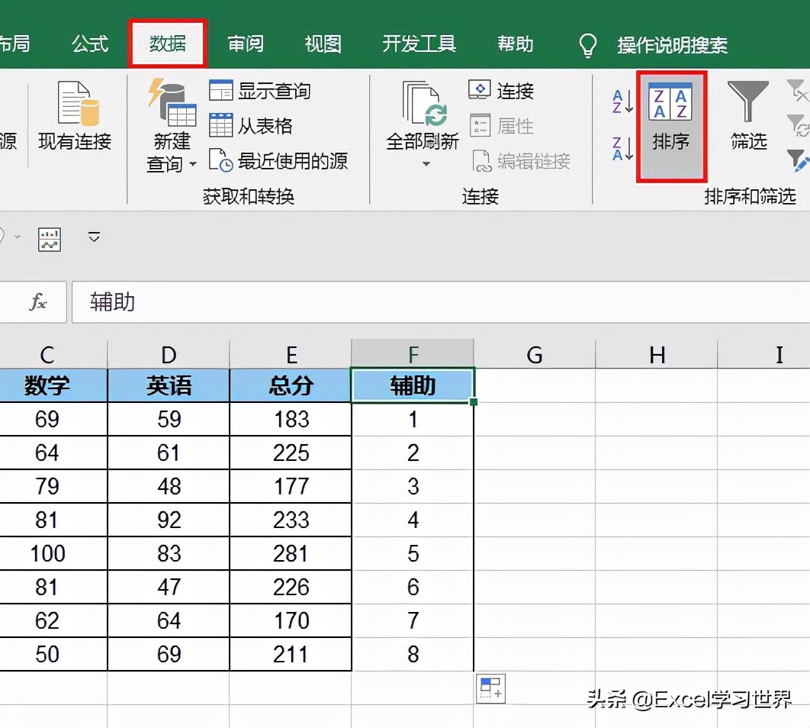Image resolution: width=810 pixels, height=728 pixels.
Task: Select cell with total 225
Action: pyautogui.click(x=291, y=453)
